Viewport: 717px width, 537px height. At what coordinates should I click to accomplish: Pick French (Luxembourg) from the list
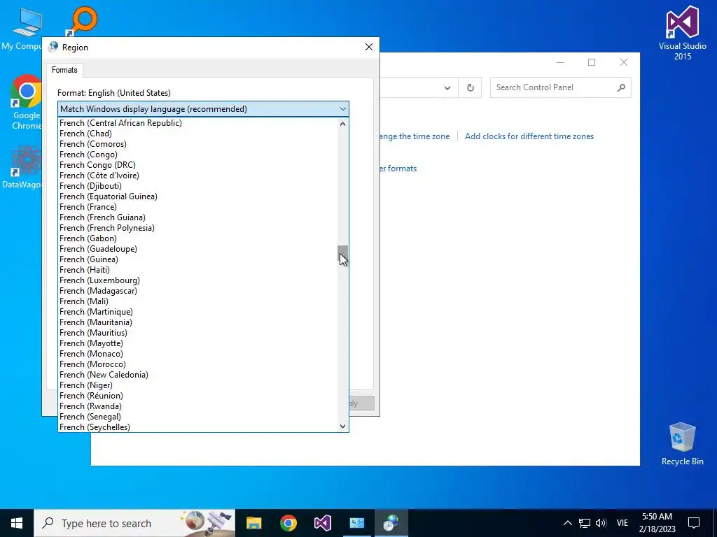tap(198, 280)
